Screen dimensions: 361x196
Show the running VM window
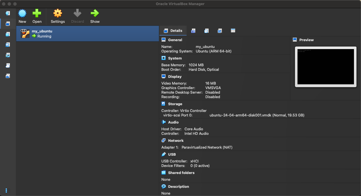click(95, 13)
